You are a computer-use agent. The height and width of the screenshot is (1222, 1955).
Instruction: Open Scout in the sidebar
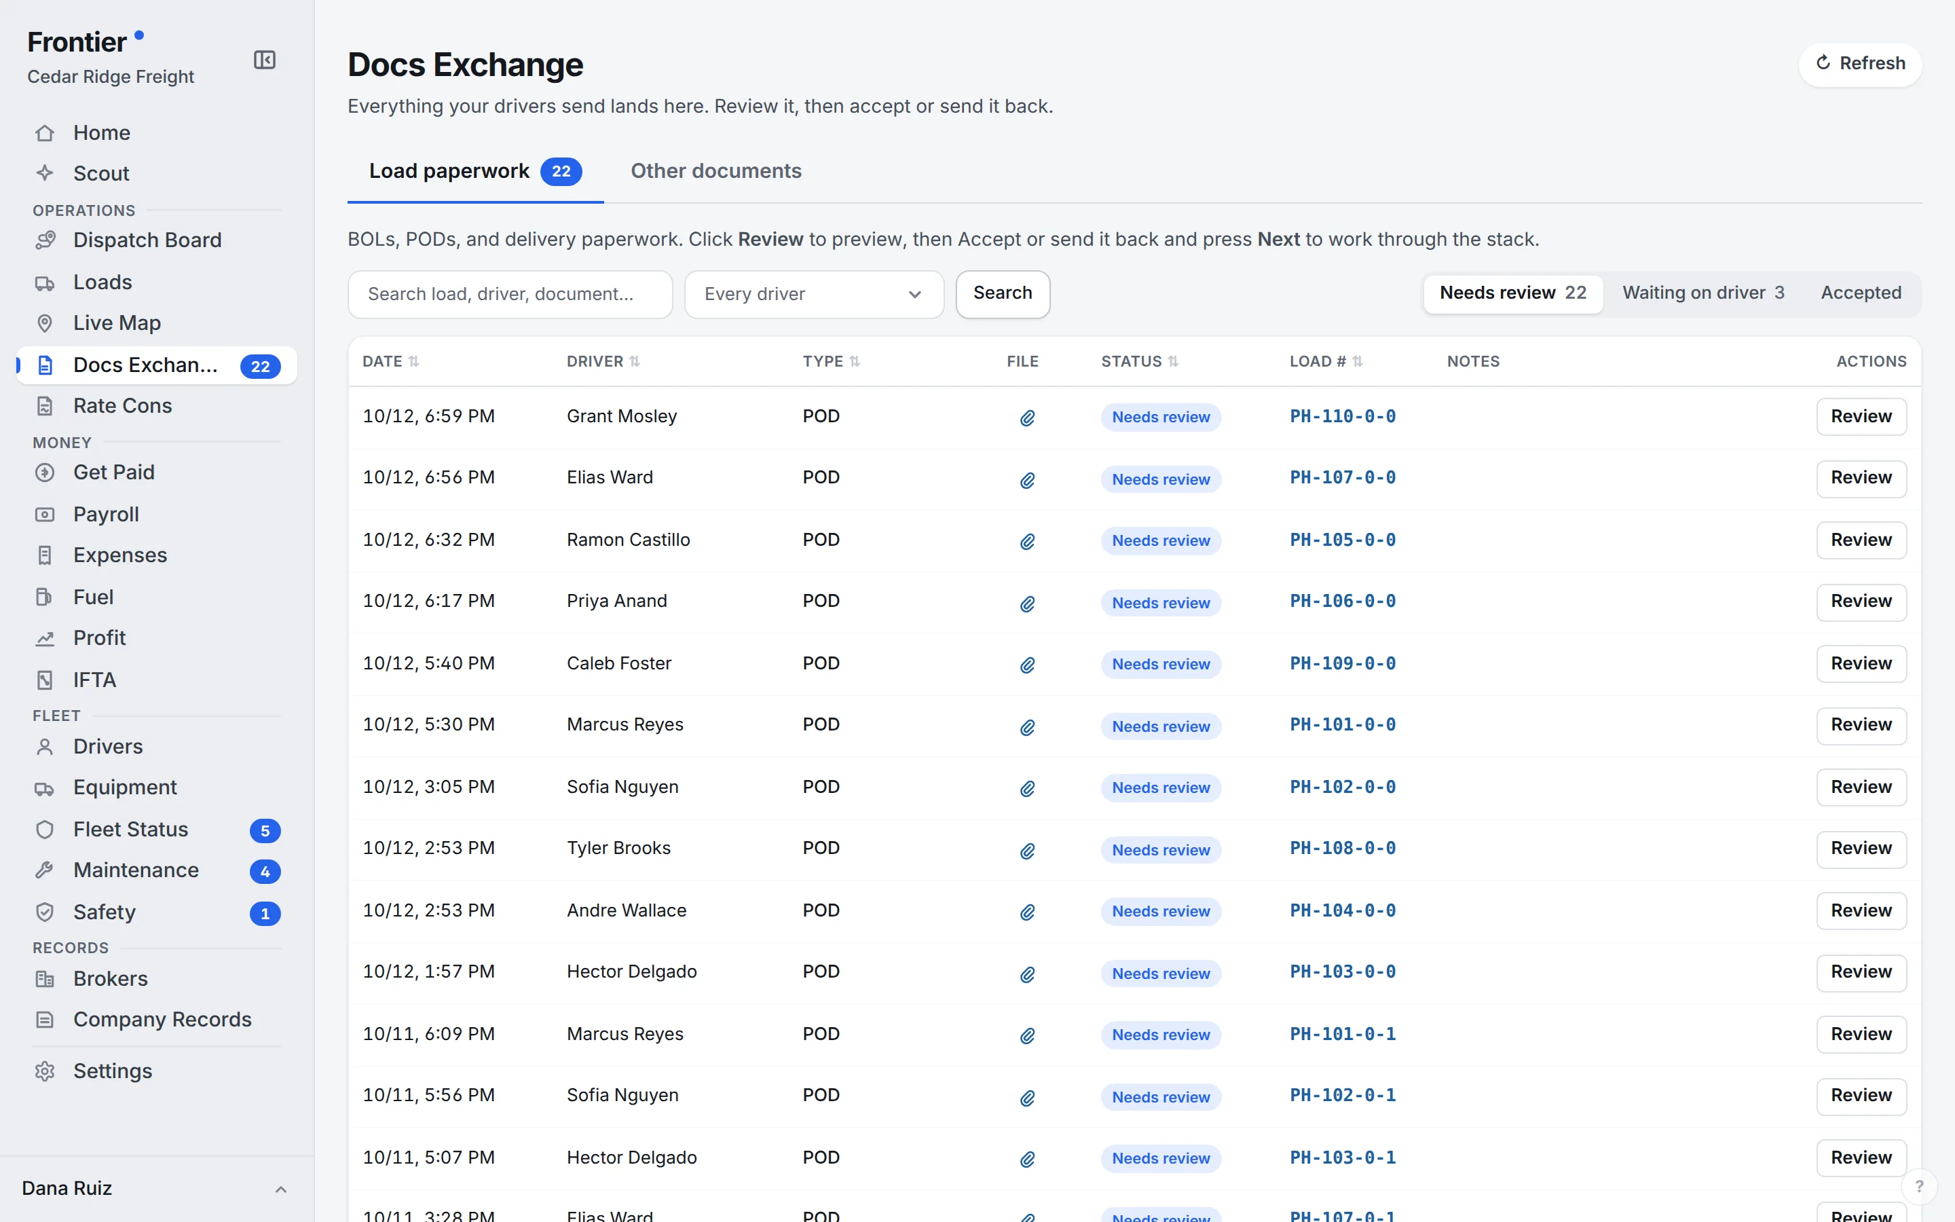[156, 173]
